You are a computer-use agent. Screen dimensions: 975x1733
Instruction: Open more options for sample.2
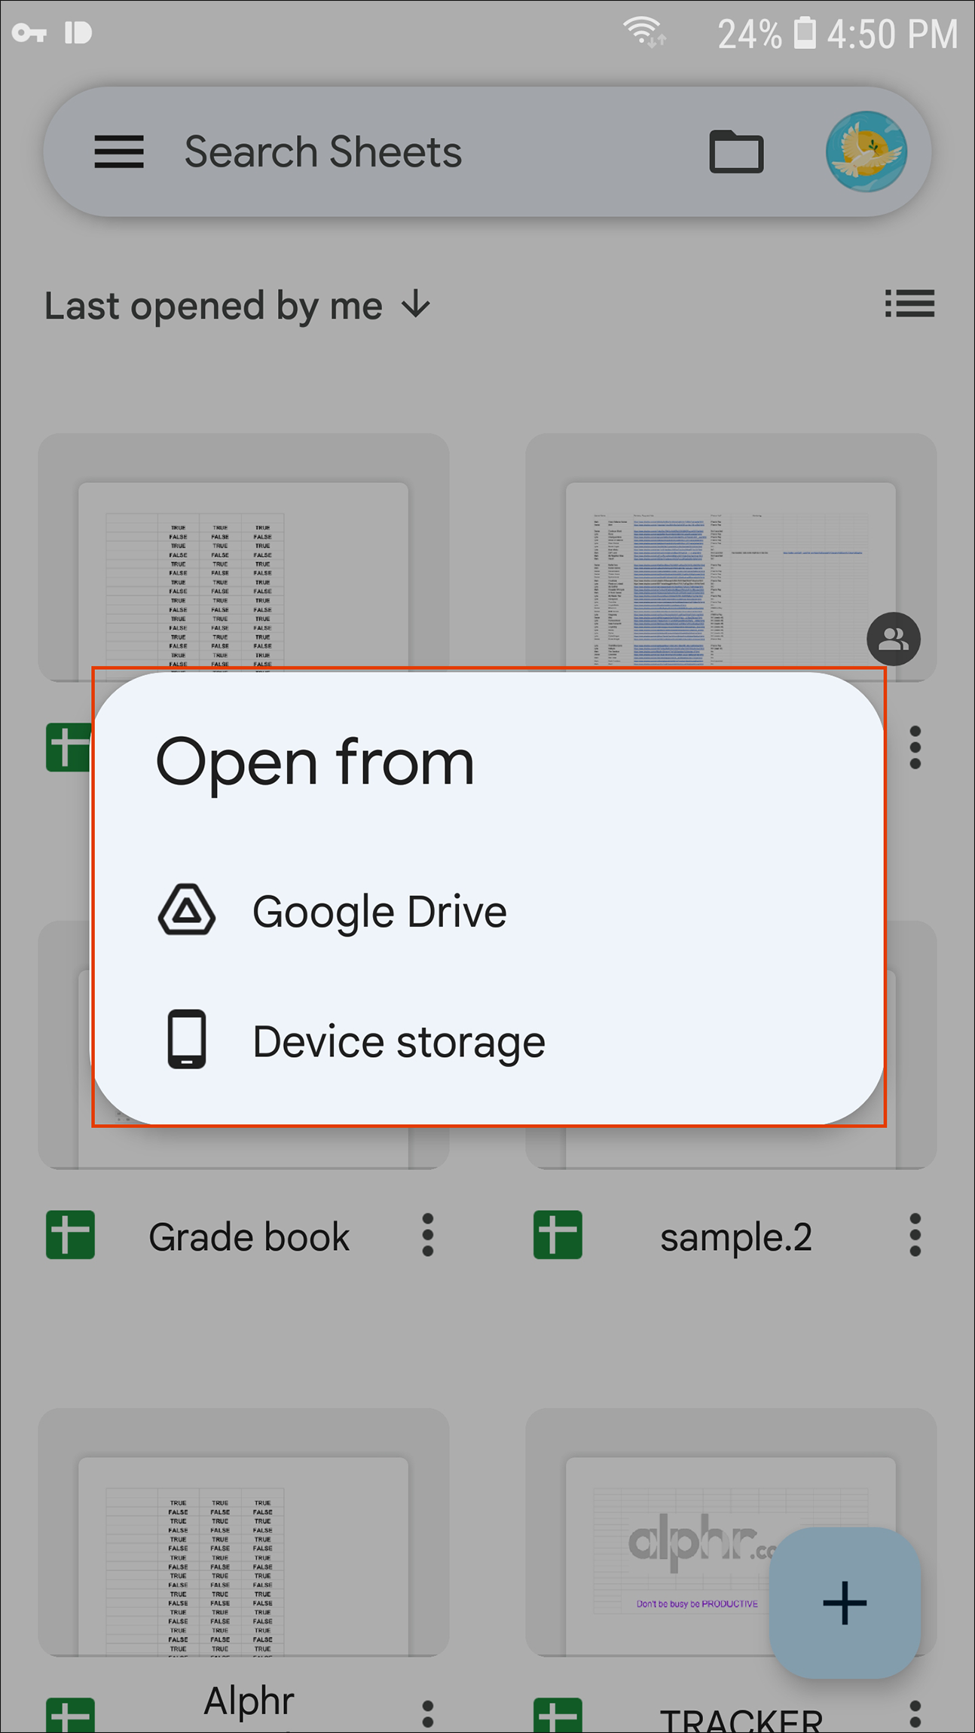coord(915,1235)
